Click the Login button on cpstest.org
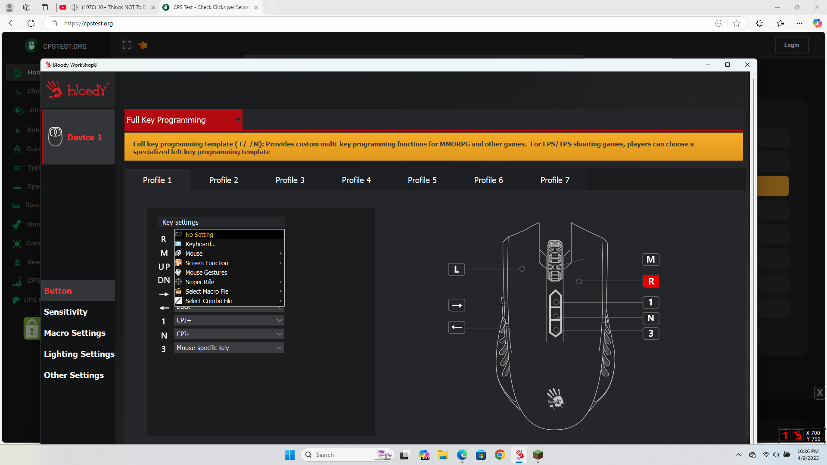 tap(791, 45)
